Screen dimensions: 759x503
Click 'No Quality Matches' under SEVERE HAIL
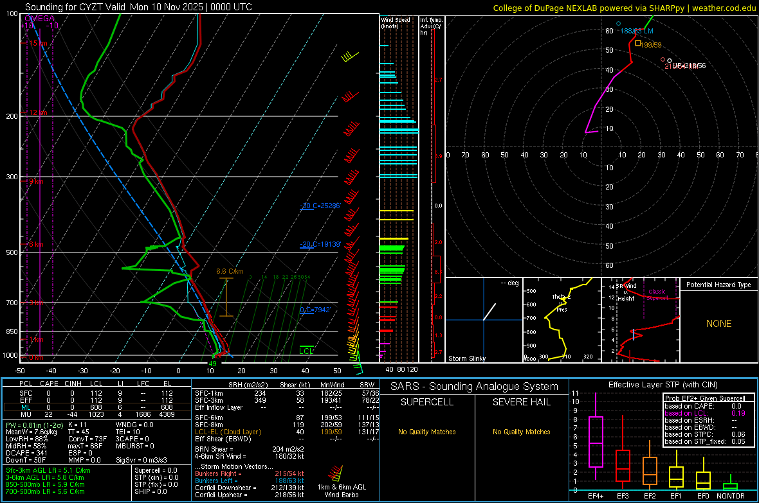[x=521, y=432]
